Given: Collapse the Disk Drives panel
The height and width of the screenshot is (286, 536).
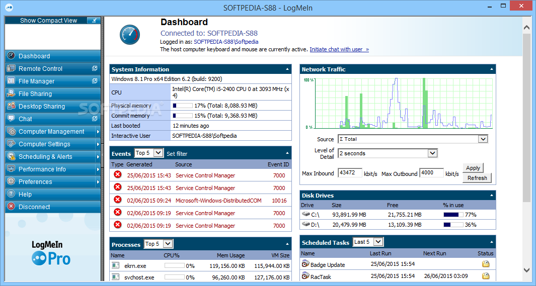Looking at the screenshot, I should (x=492, y=195).
